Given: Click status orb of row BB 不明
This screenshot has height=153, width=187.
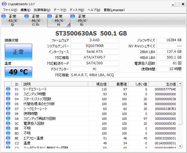Looking at the screenshot, I should click(8, 128).
